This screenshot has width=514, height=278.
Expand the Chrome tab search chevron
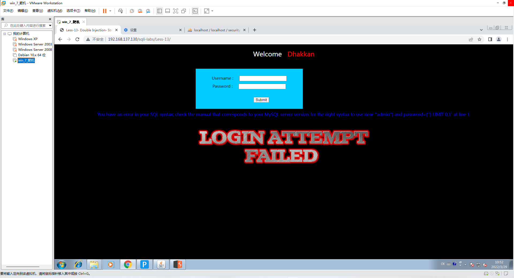(x=481, y=30)
